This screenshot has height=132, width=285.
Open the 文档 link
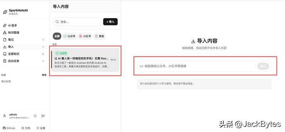tap(26, 128)
